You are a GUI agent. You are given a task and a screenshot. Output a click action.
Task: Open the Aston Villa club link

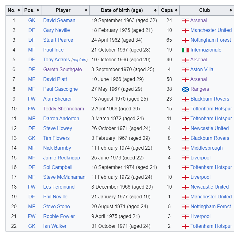coord(202,69)
